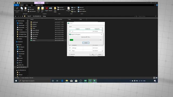Open Task View on the taskbar

click(57, 81)
